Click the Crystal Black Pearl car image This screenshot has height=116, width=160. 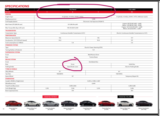88,104
